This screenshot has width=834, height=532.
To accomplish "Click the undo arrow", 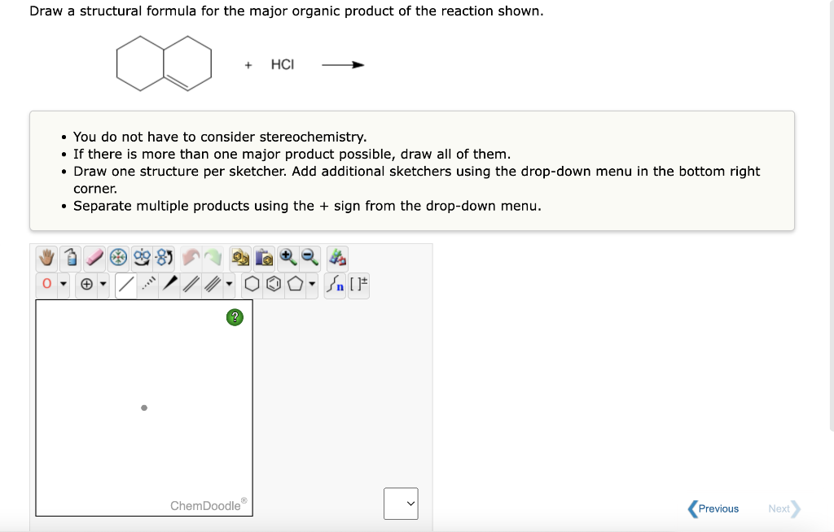I will click(191, 258).
